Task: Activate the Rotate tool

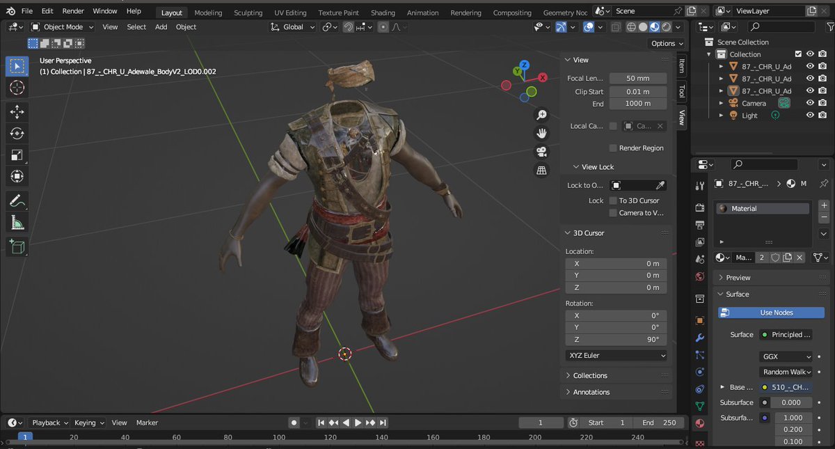Action: click(x=17, y=134)
